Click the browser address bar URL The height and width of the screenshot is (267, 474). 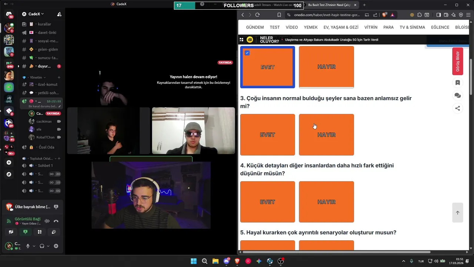(x=327, y=15)
